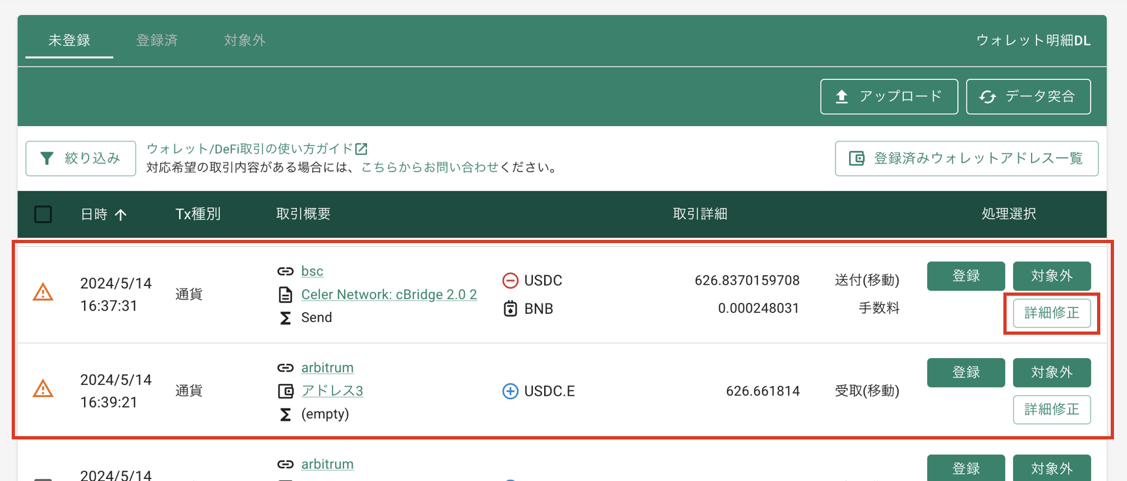The height and width of the screenshot is (481, 1127).
Task: Switch to the 未登録 tab
Action: click(69, 40)
